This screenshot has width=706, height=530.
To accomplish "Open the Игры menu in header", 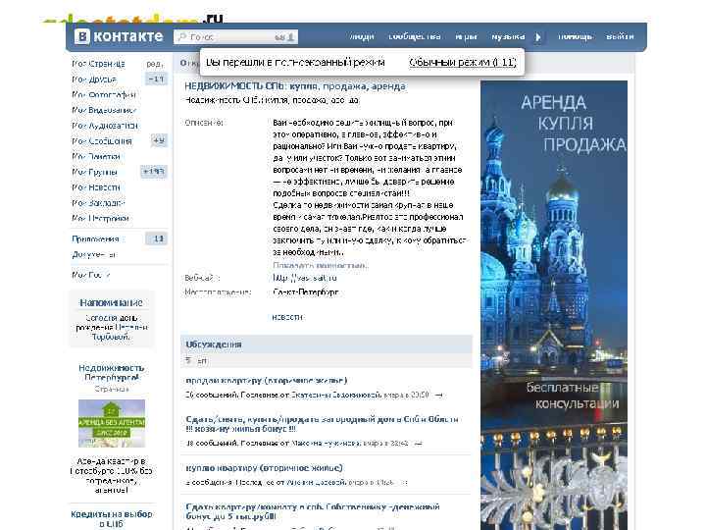I will coord(466,36).
